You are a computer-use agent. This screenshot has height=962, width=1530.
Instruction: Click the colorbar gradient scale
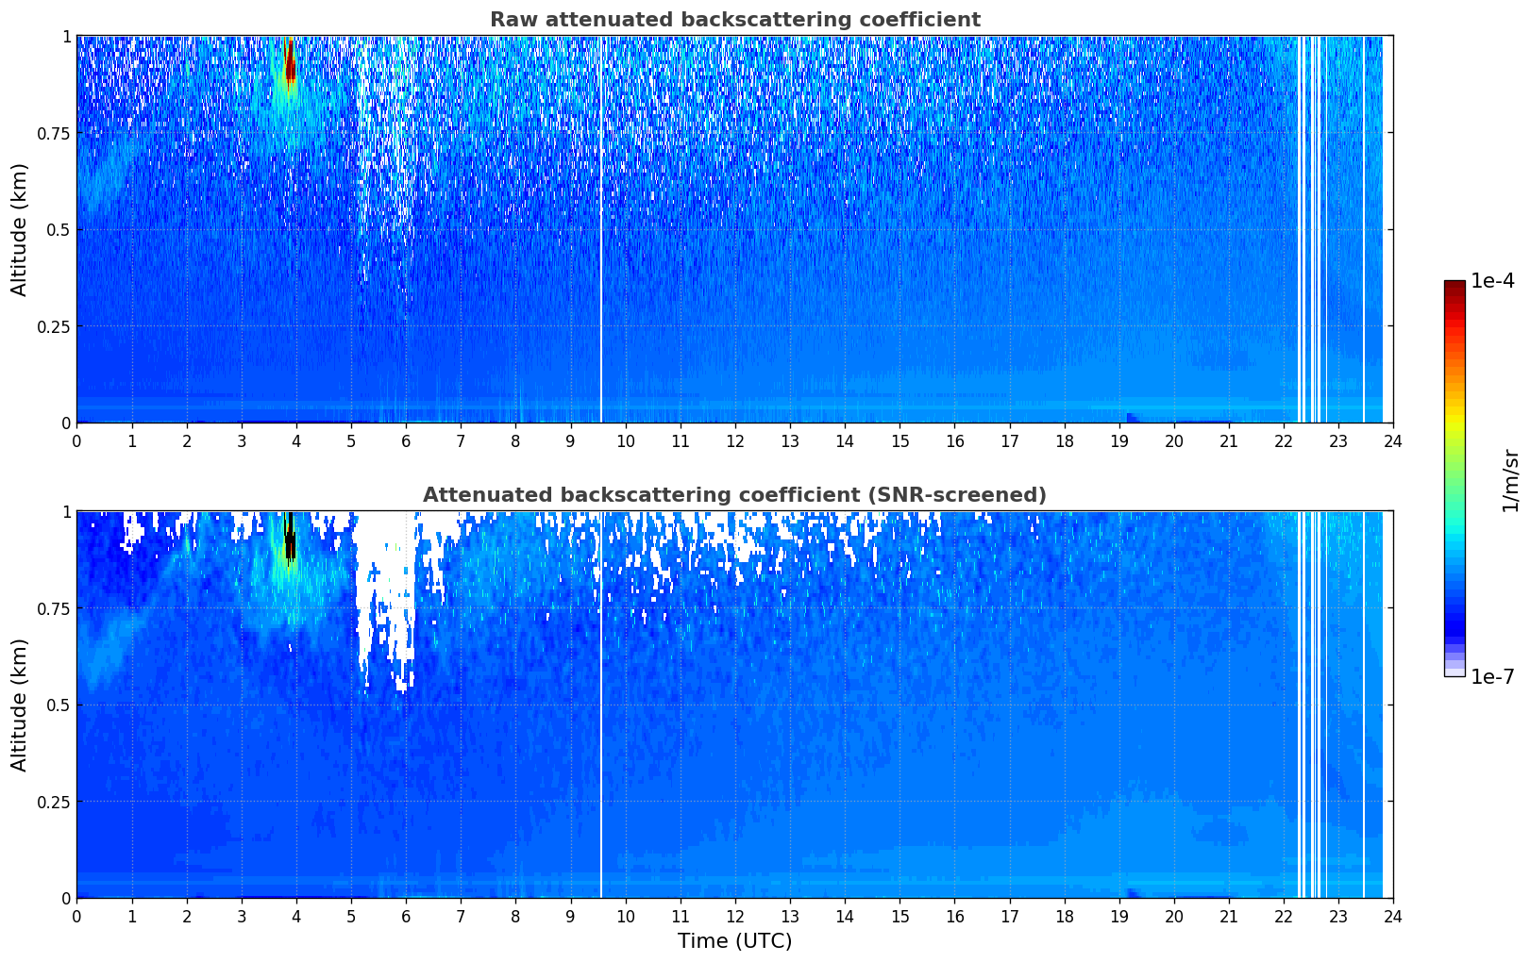(x=1454, y=478)
